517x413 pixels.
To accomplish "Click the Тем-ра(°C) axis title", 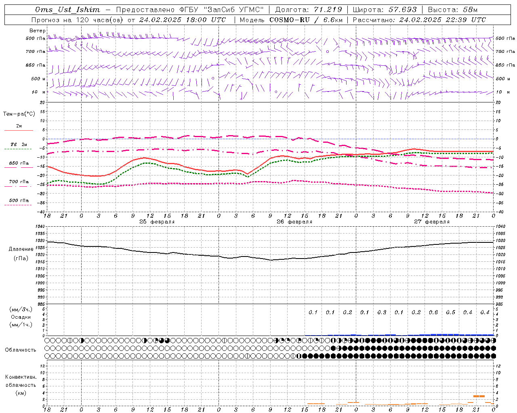I will point(19,114).
